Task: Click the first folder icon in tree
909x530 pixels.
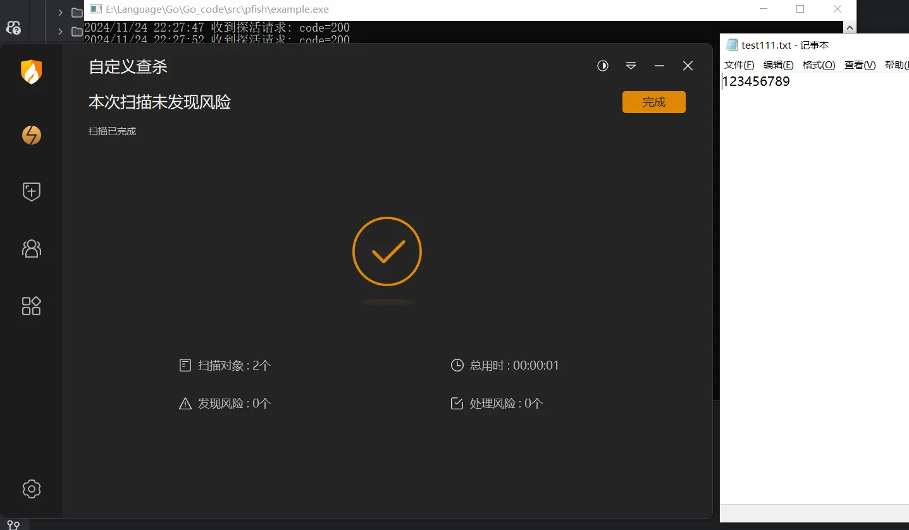Action: coord(77,12)
